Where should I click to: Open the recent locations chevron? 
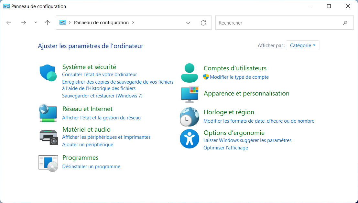pos(36,22)
